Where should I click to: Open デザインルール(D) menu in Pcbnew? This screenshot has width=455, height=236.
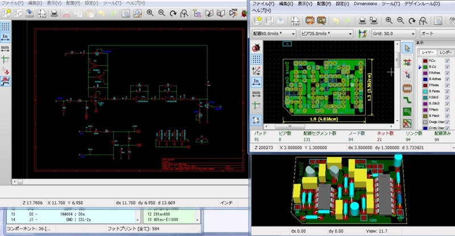click(422, 4)
